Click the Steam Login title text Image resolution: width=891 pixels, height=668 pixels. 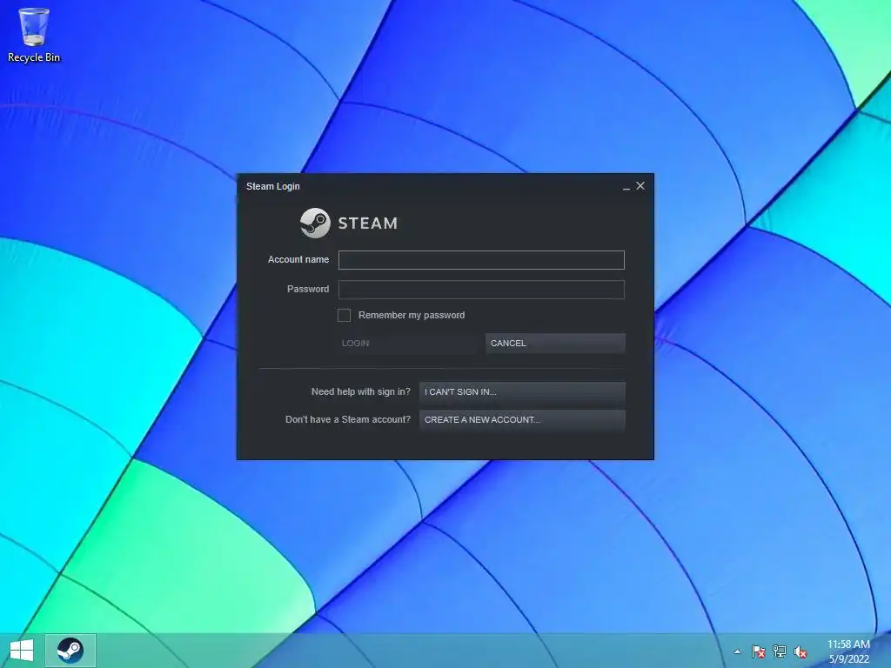272,186
